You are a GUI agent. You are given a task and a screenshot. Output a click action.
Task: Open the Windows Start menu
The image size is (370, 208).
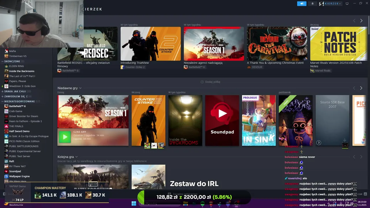[x=134, y=203]
